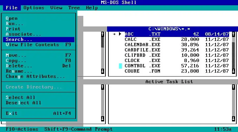Viewport: 238px width, 132px height.
Task: Choose Deselect All in File menu
Action: [x=39, y=103]
